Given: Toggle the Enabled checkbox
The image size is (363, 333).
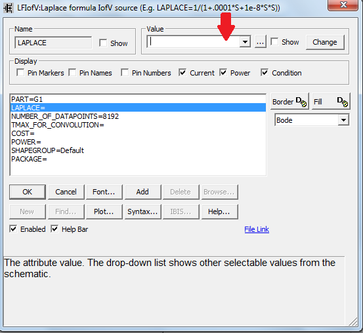Looking at the screenshot, I should click(13, 229).
